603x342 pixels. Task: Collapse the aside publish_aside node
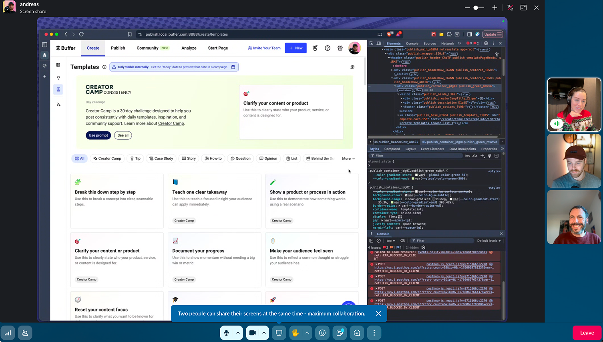[x=398, y=95]
